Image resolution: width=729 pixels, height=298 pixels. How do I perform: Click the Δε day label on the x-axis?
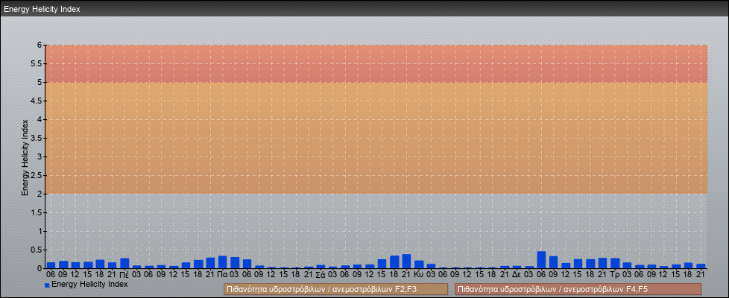[x=517, y=274]
